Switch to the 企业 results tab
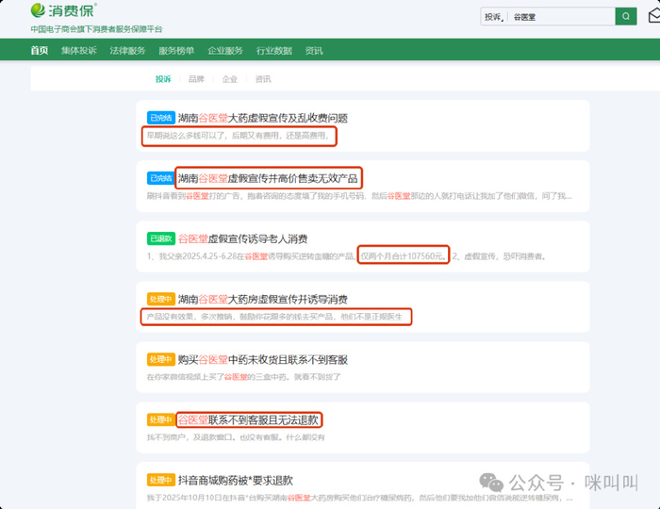660x509 pixels. point(230,79)
